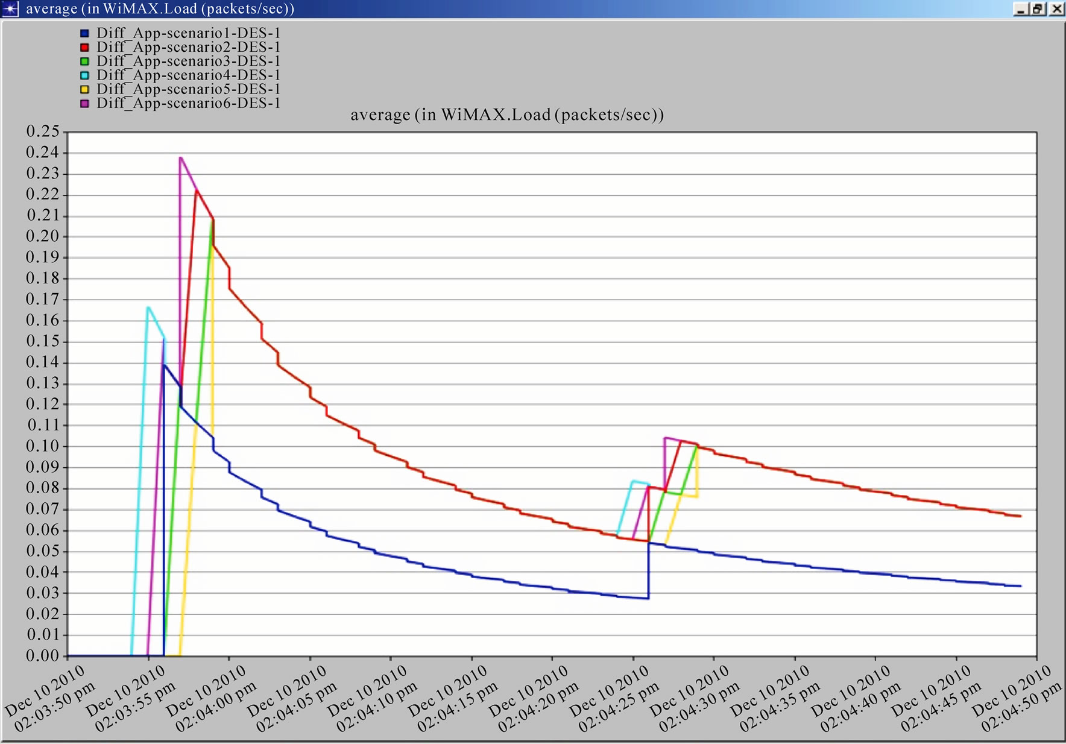1066x744 pixels.
Task: Minimize the average WiMAX.Load window
Action: pos(1020,9)
